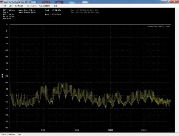179x136 pixels.
Task: Close the QuantAsylum Analyzer window
Action: 175,1
